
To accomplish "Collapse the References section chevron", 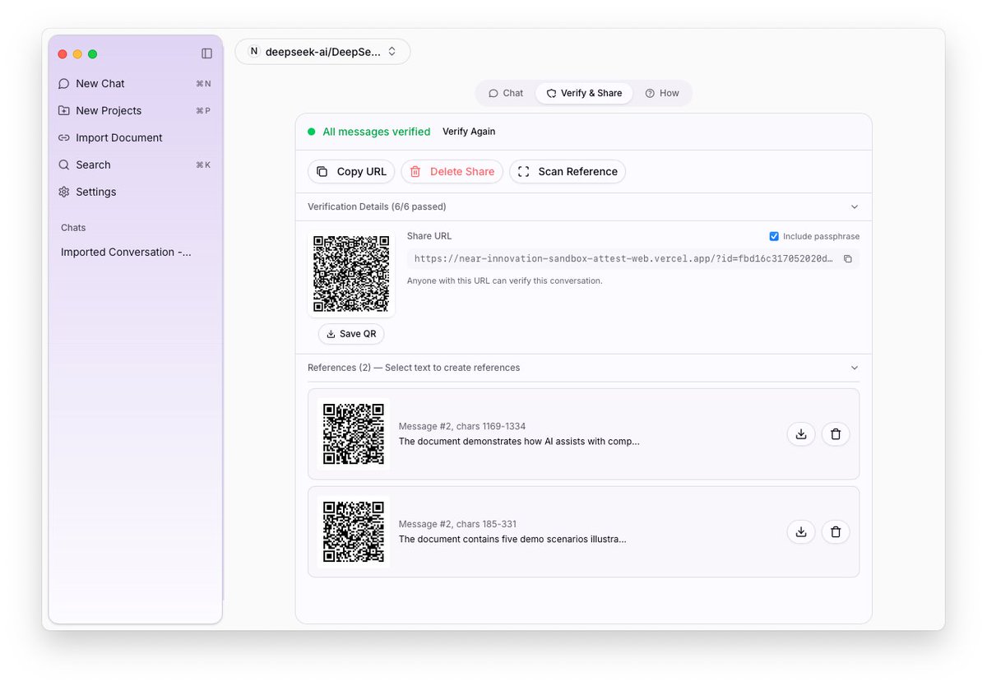I will 854,368.
